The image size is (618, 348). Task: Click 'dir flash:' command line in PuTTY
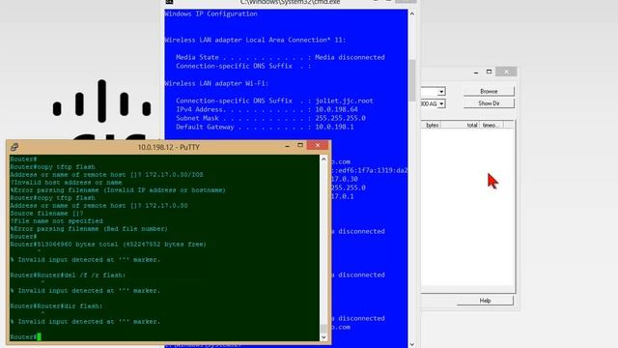(56, 305)
